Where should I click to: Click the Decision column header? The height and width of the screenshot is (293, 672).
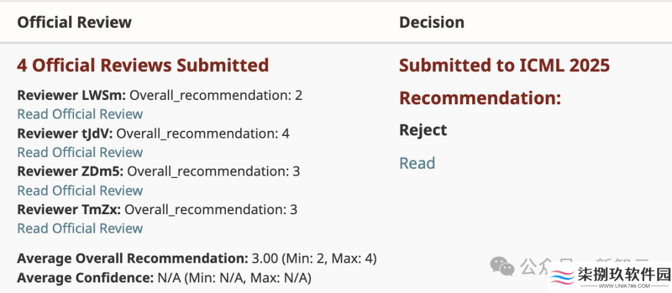pos(432,22)
